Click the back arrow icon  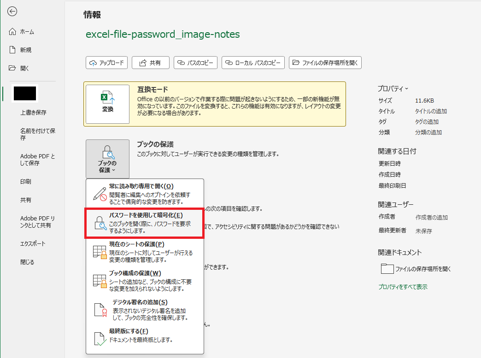[12, 12]
